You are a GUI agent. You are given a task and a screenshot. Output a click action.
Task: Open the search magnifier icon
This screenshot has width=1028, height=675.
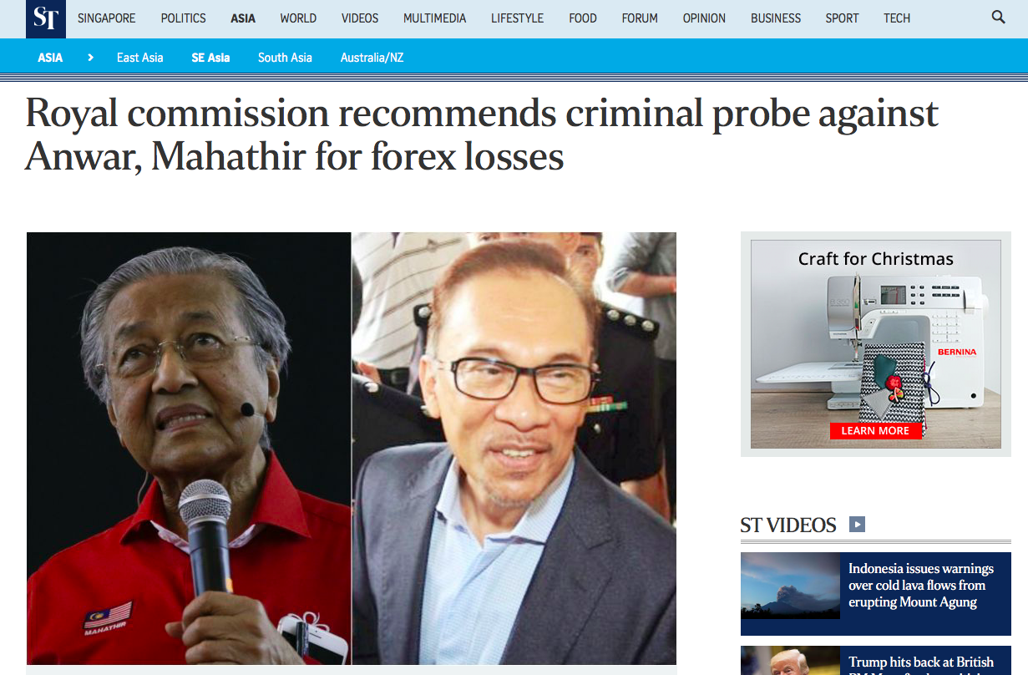(x=998, y=18)
